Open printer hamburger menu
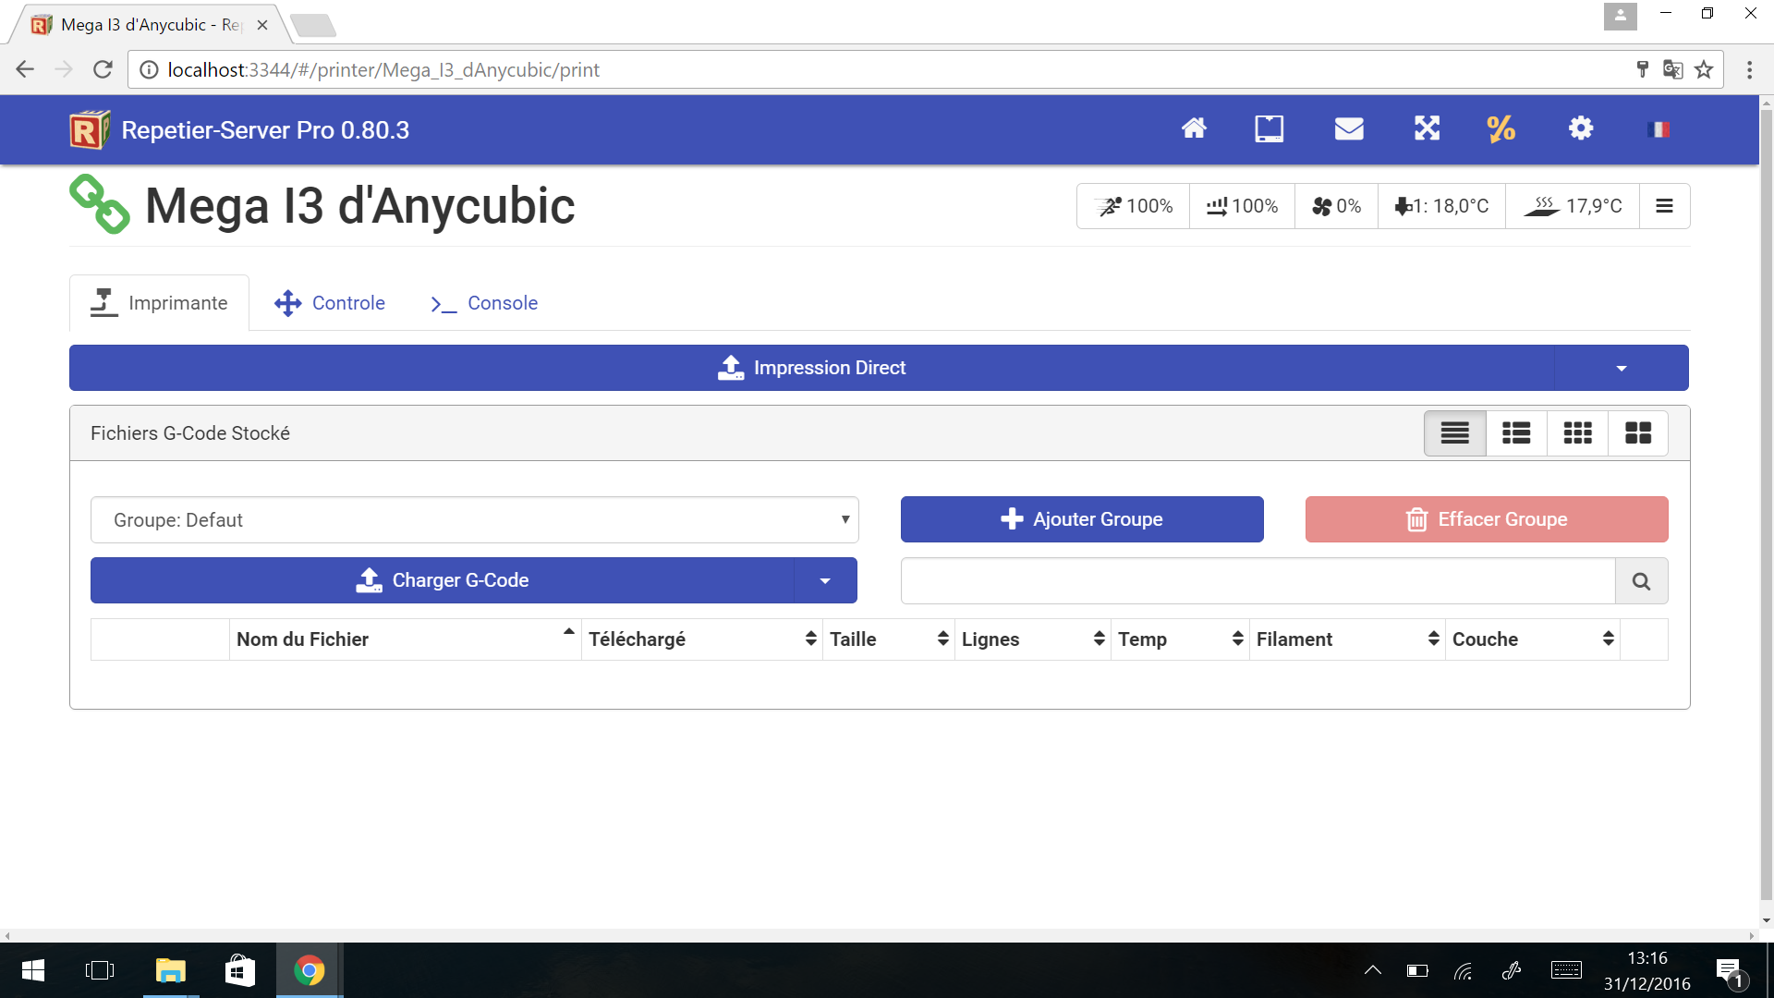The image size is (1774, 998). pos(1664,206)
